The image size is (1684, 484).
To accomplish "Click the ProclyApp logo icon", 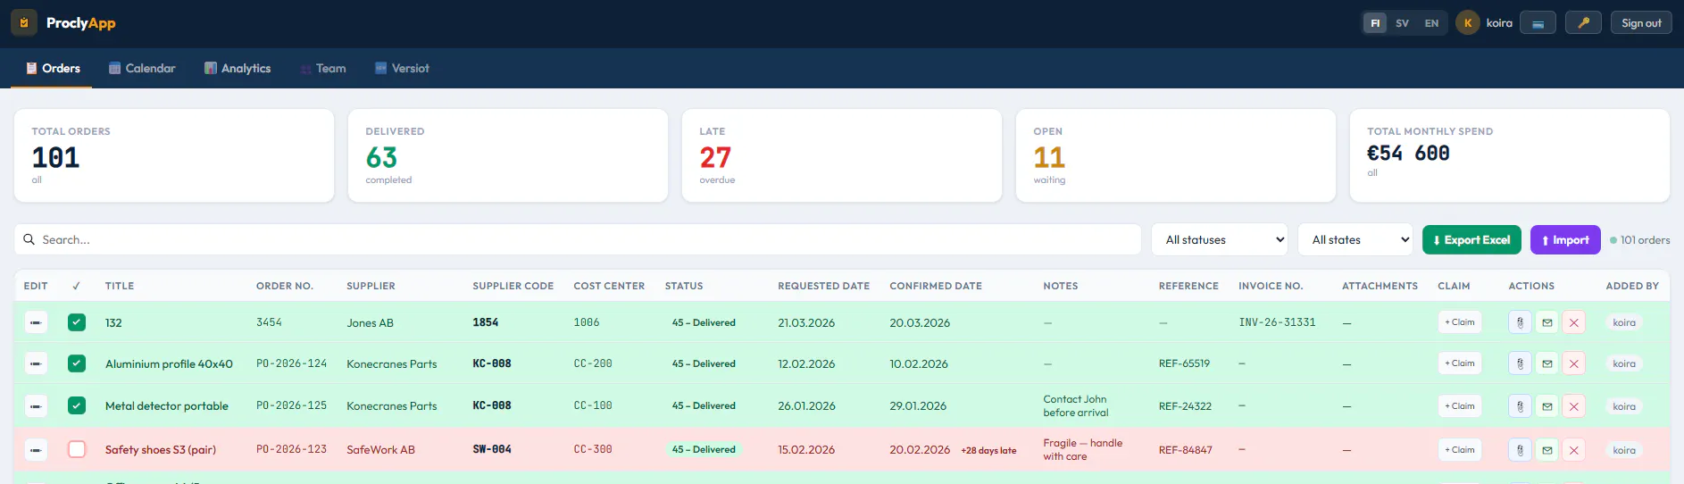I will [24, 23].
